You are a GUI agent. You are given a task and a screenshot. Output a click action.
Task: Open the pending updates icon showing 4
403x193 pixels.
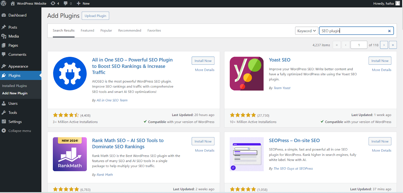53,3
